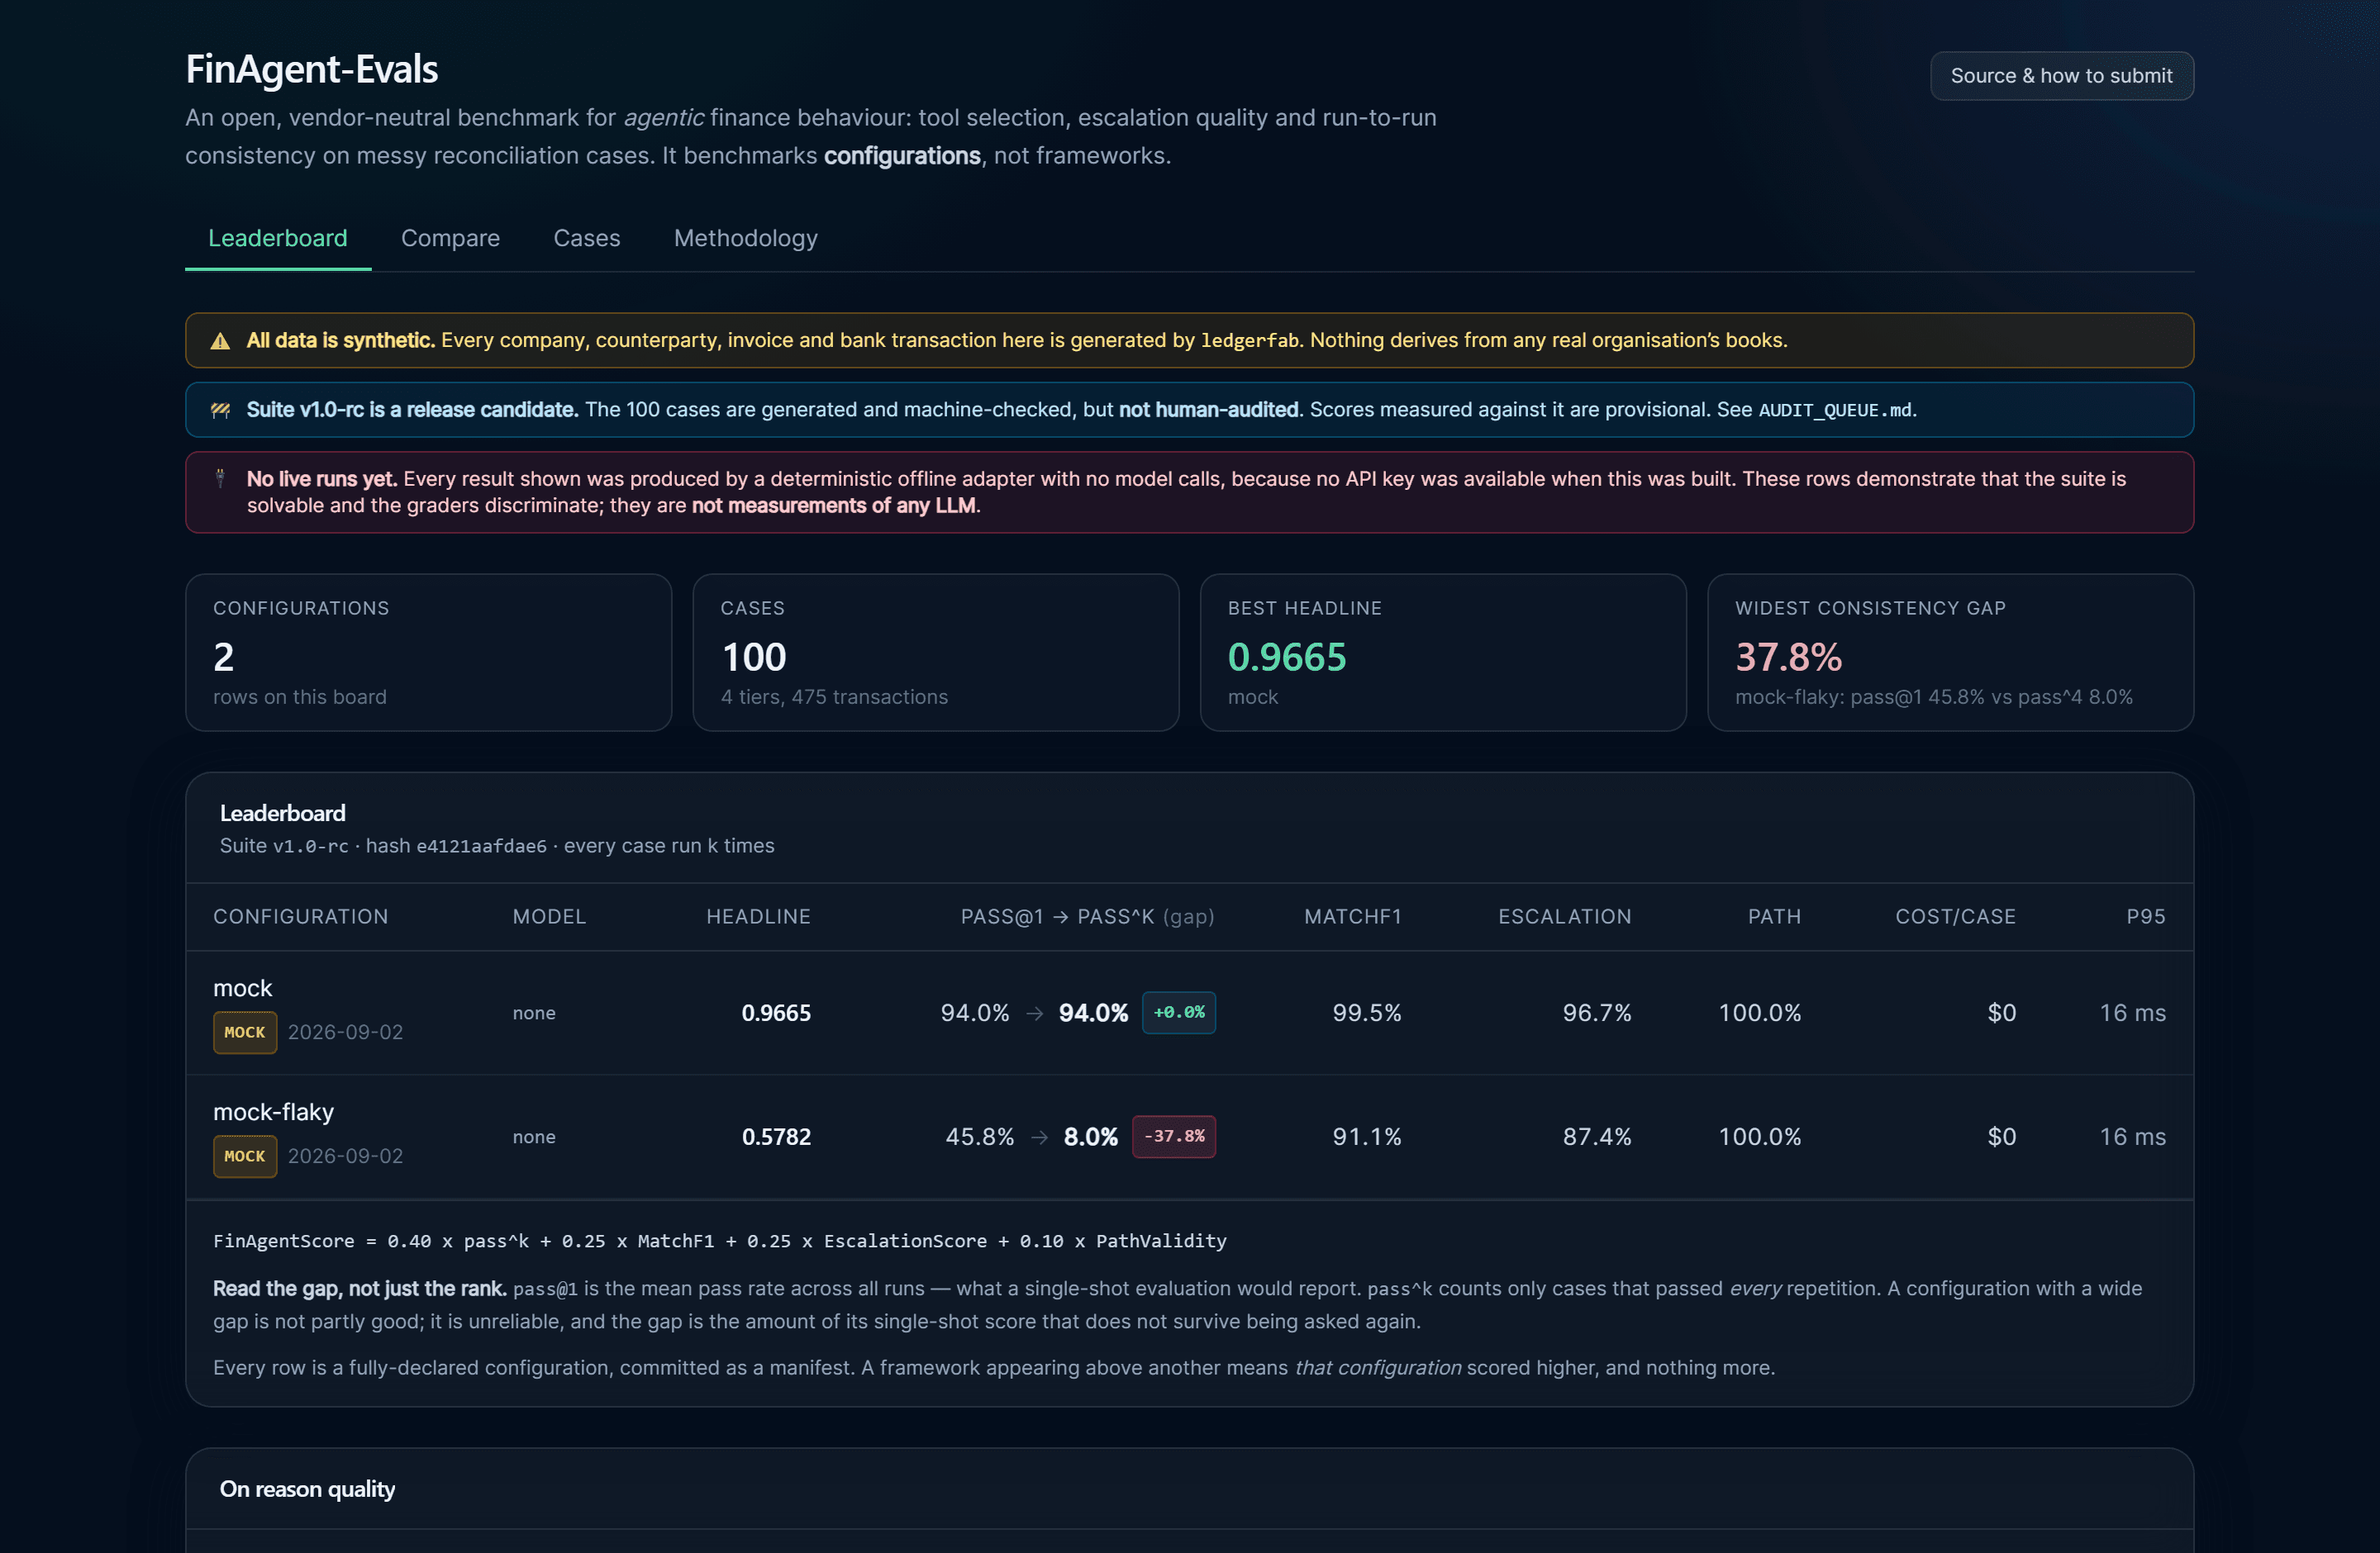Click the Configurations stat card showing 2
Screen dimensions: 2380x1553
(429, 653)
